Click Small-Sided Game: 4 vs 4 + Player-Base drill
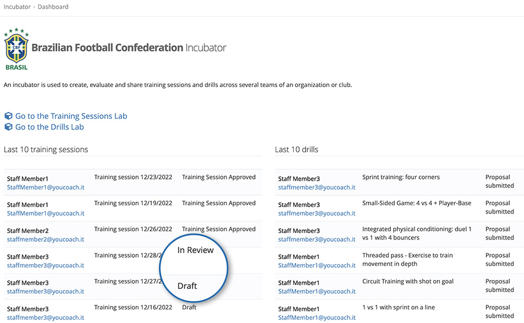The width and height of the screenshot is (524, 323). tap(417, 204)
